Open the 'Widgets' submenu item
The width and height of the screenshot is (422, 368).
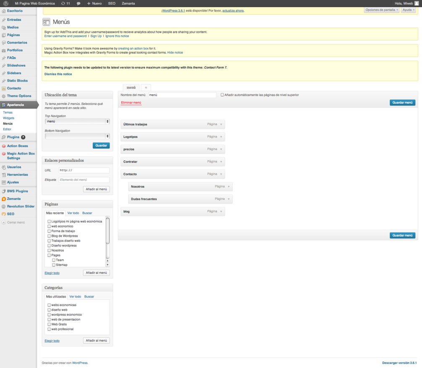click(9, 118)
